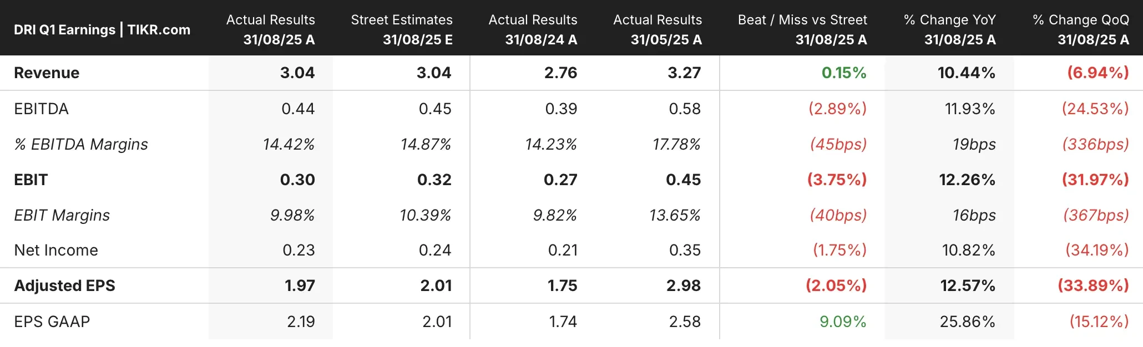
Task: Click the % Change YoY column header
Action: (949, 29)
